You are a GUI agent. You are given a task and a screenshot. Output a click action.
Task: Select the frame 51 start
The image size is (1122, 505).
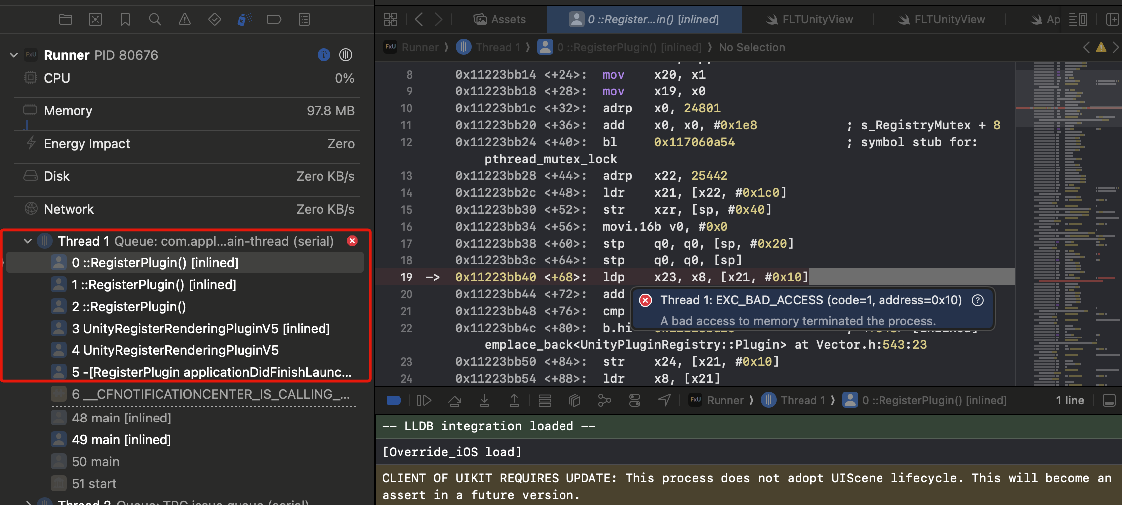185,484
